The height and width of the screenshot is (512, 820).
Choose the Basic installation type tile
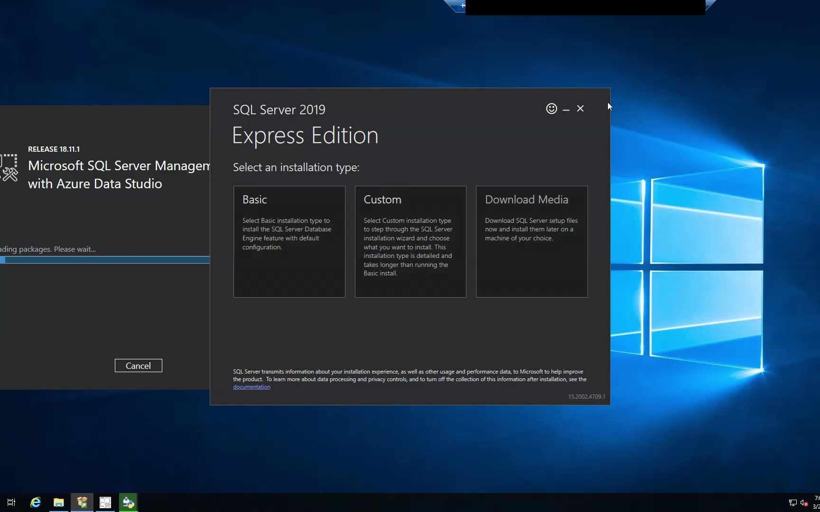pos(289,242)
